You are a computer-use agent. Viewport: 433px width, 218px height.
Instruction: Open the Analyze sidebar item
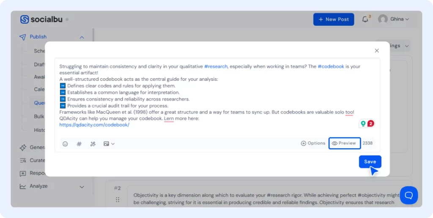38,186
